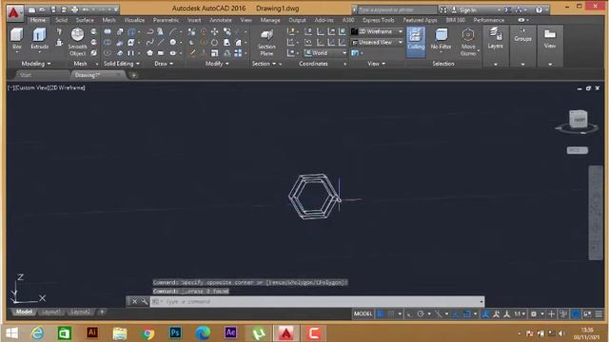Viewport: 609px width, 342px height.
Task: Select the Extrude tool
Action: 39,39
